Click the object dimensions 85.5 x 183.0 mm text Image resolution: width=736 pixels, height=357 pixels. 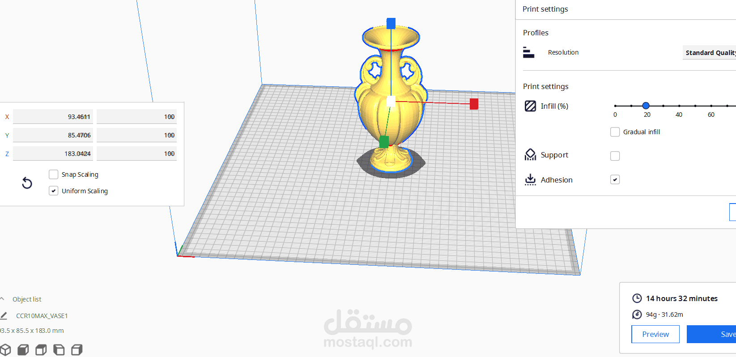(x=31, y=331)
